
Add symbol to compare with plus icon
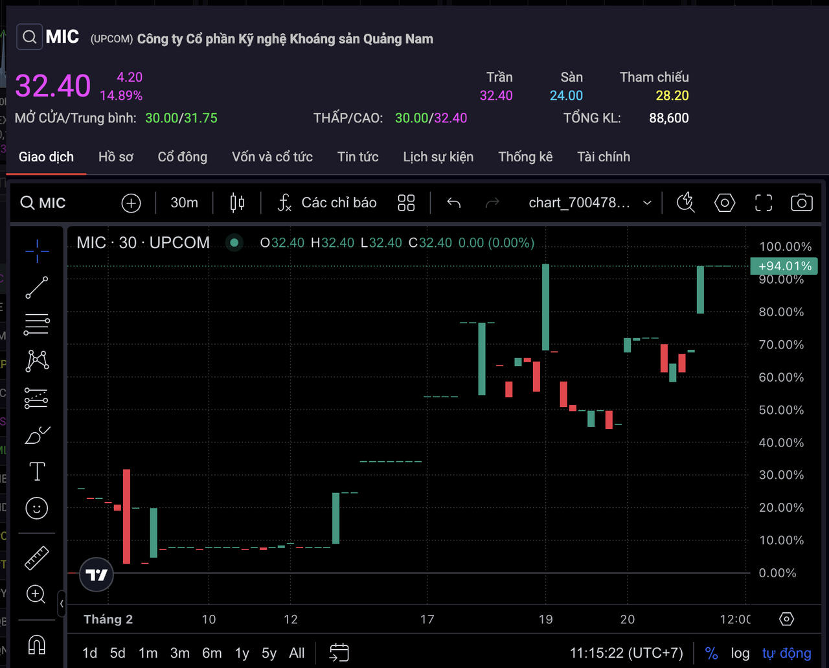tap(131, 203)
